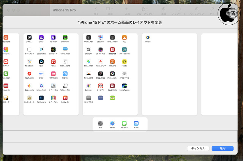The image size is (243, 161).
Task: Click the 戻る back toolbar button
Action: point(96,11)
